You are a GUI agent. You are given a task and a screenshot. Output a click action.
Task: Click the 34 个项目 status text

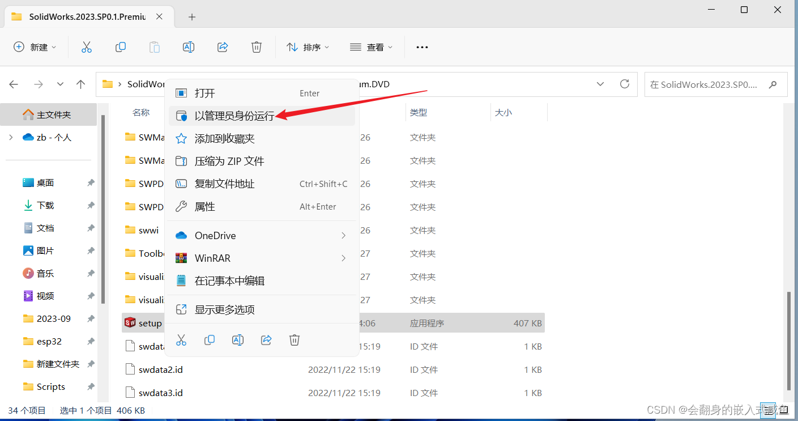point(27,410)
